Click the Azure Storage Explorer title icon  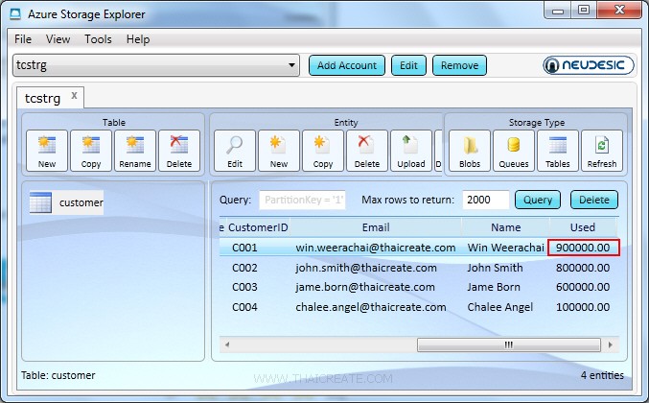(15, 14)
